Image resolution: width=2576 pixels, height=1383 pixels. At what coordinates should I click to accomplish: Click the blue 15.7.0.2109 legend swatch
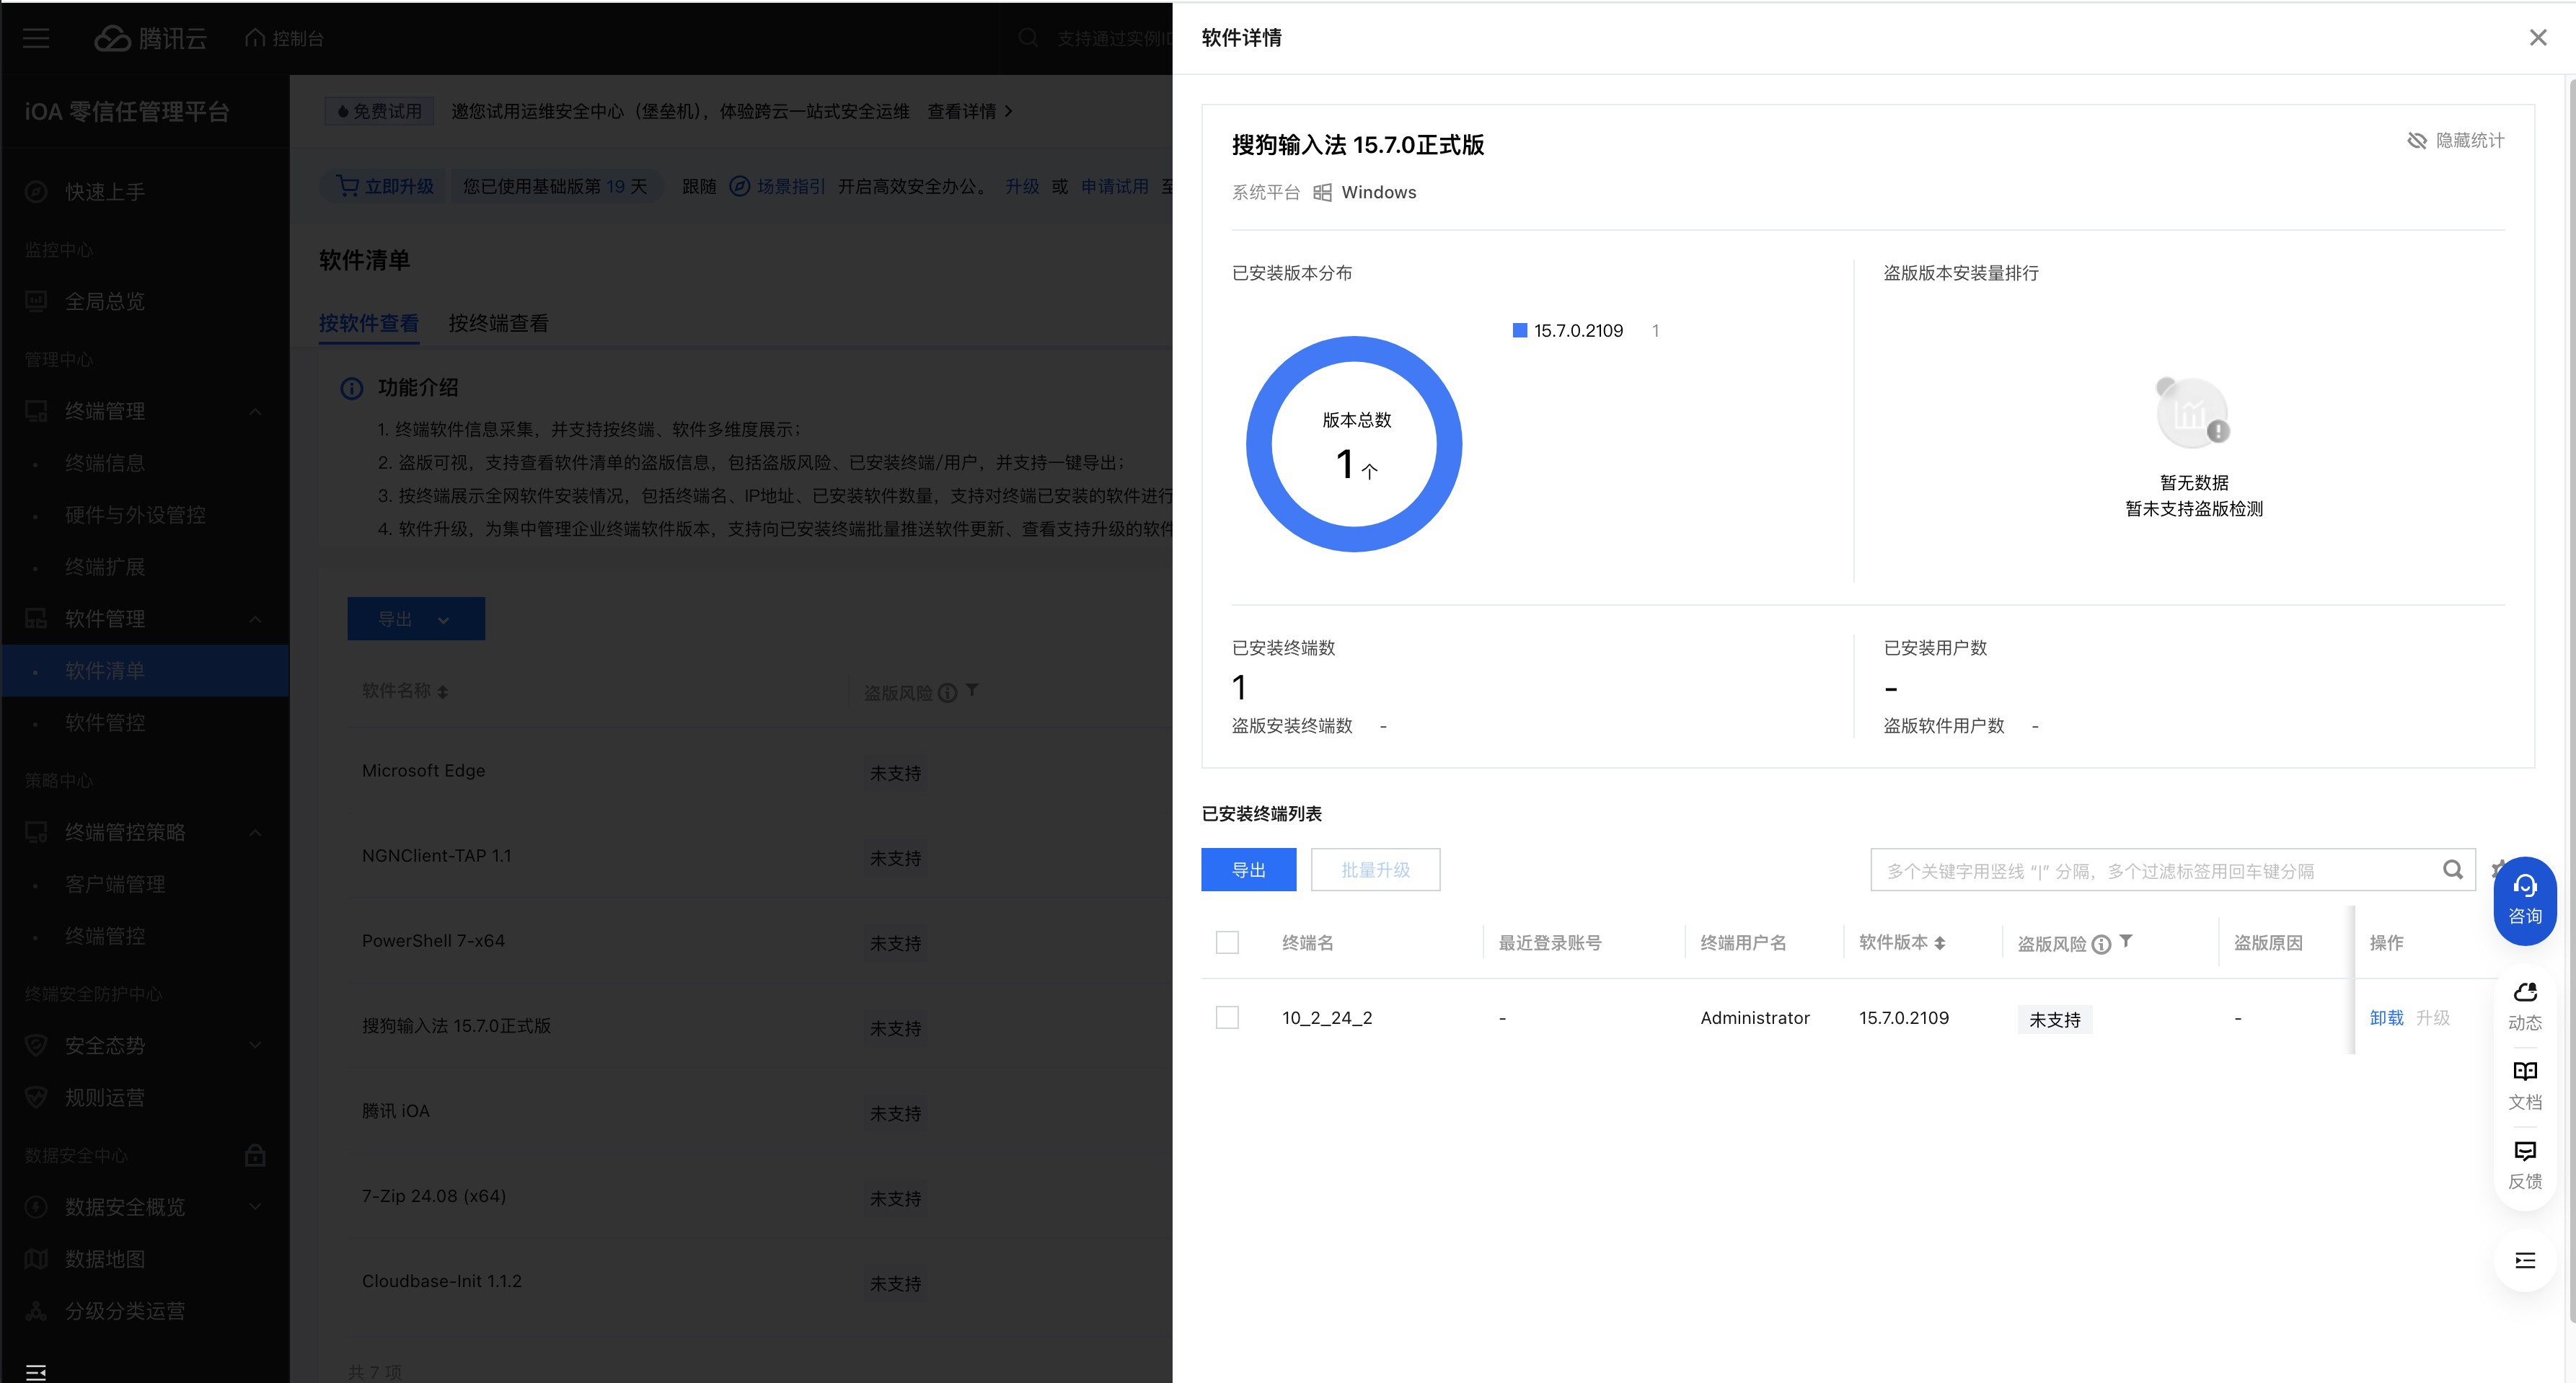click(x=1519, y=330)
